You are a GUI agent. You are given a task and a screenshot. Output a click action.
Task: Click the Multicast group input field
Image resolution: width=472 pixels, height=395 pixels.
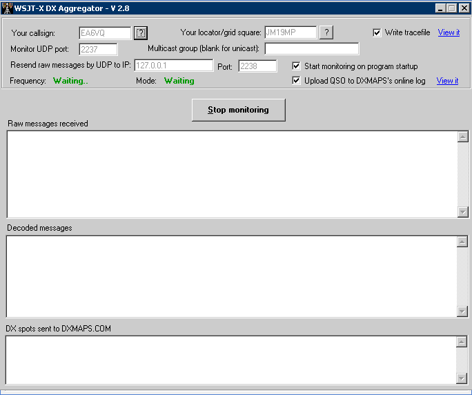(x=311, y=48)
